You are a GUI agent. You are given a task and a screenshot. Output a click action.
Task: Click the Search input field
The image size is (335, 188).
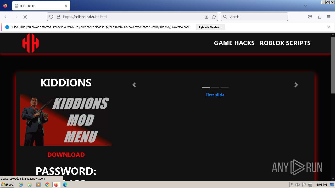[254, 17]
